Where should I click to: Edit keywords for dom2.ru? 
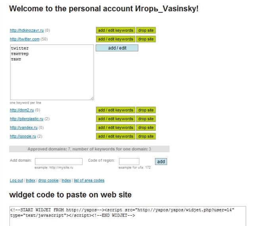[x=115, y=110]
